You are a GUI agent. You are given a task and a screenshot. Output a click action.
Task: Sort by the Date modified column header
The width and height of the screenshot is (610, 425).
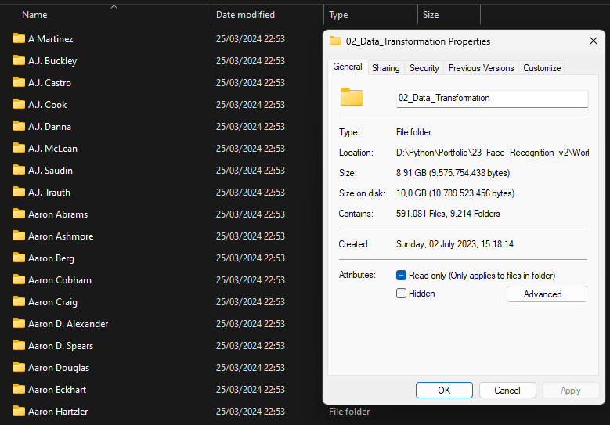pos(245,15)
